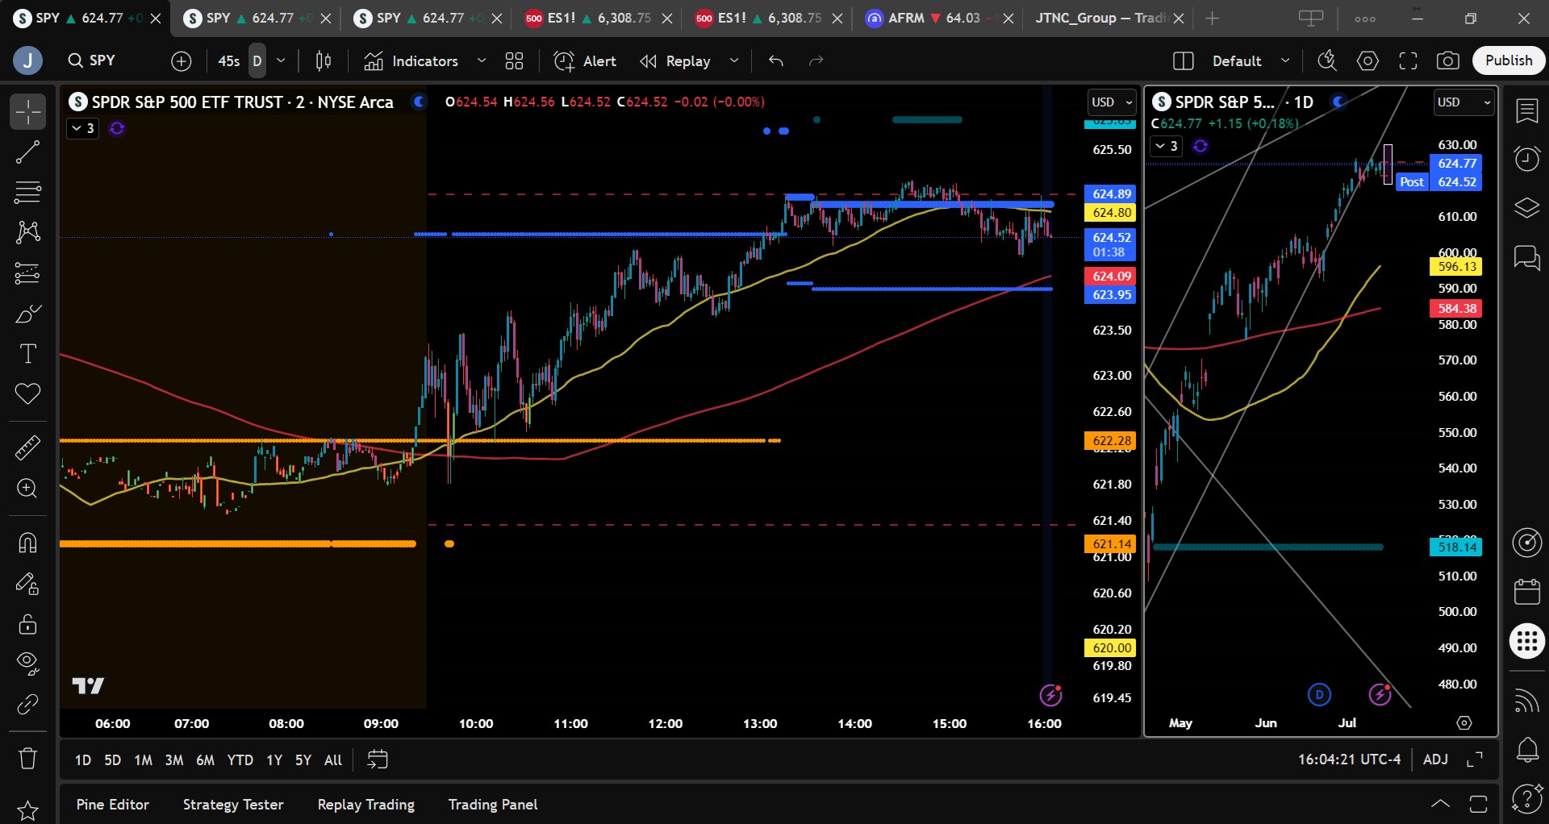1549x824 pixels.
Task: Open the icons and emoji tool
Action: click(x=27, y=394)
